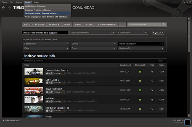Click scrollbar up arrow of store page
Image resolution: width=192 pixels, height=127 pixels.
click(189, 19)
